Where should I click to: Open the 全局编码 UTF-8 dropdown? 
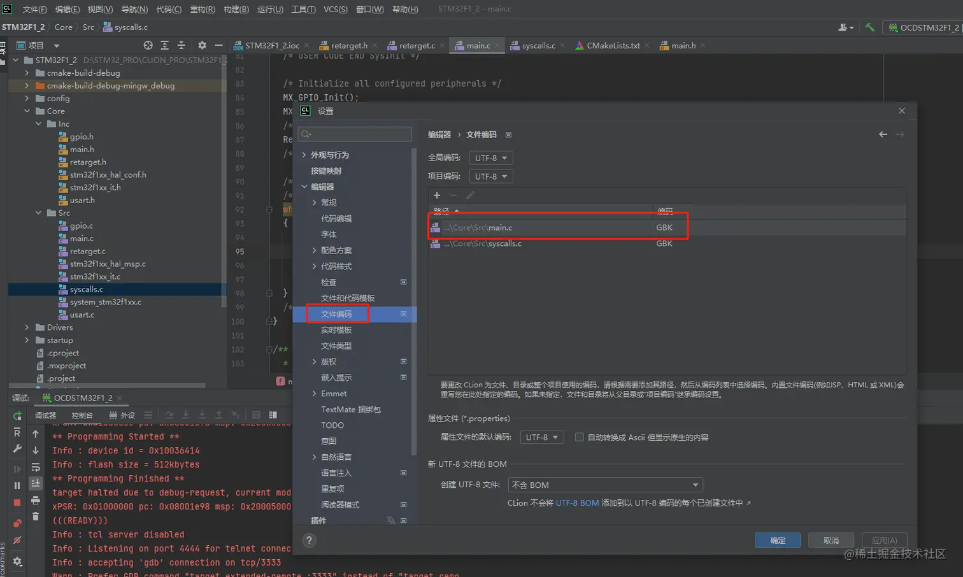pos(491,158)
